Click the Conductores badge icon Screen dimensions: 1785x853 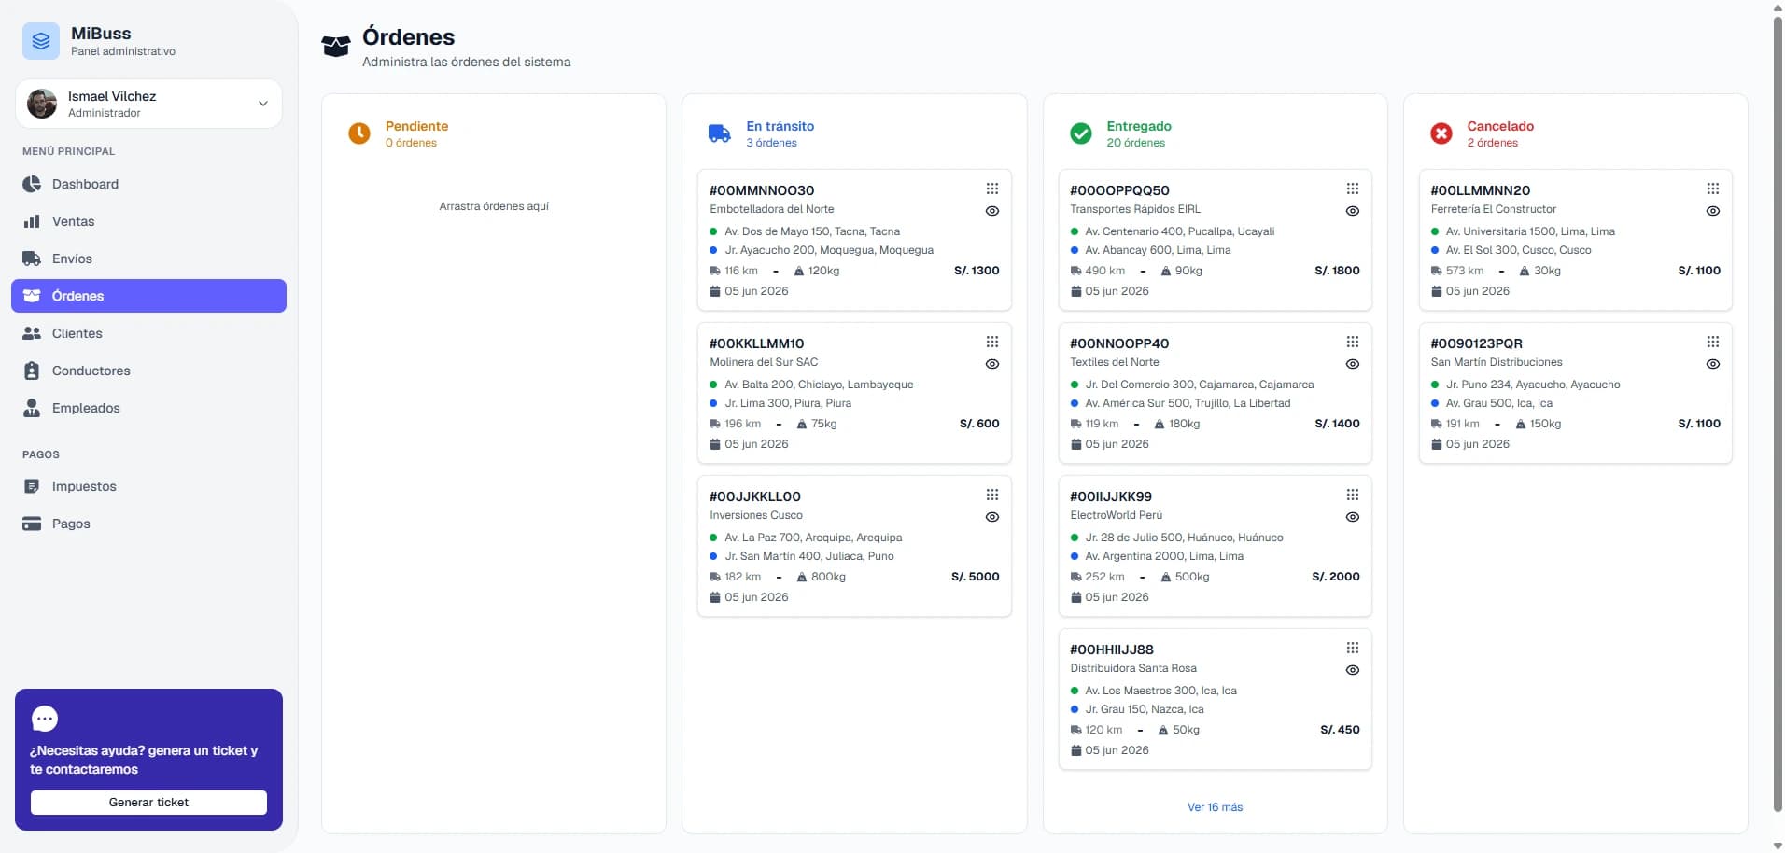(32, 371)
